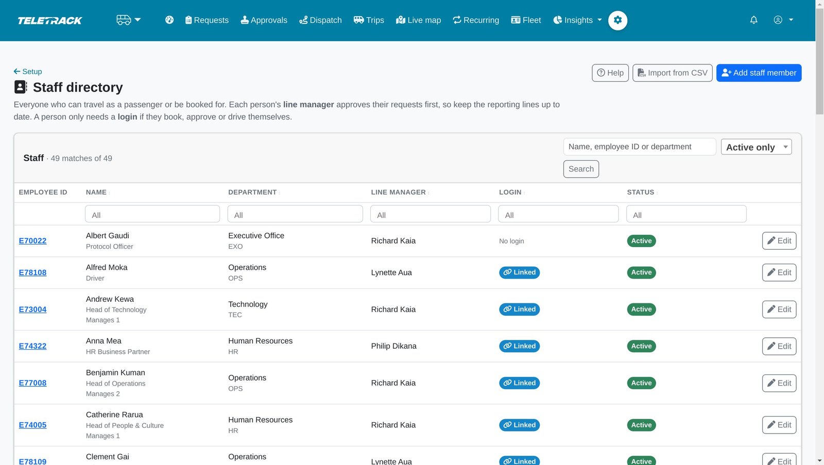The height and width of the screenshot is (465, 824).
Task: Open notifications bell
Action: 753,20
